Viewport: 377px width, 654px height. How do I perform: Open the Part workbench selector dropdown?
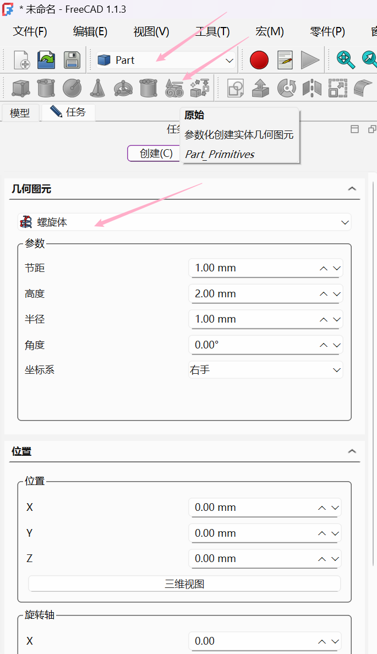click(165, 60)
